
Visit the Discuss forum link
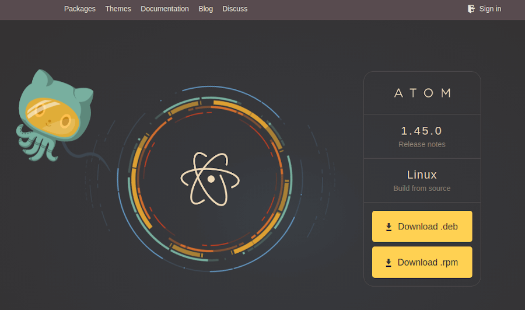235,9
